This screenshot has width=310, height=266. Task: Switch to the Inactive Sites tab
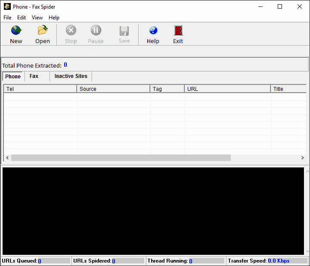[71, 76]
